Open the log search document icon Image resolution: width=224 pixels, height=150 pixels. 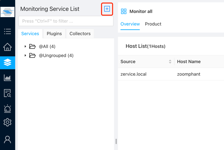[x=7, y=93]
